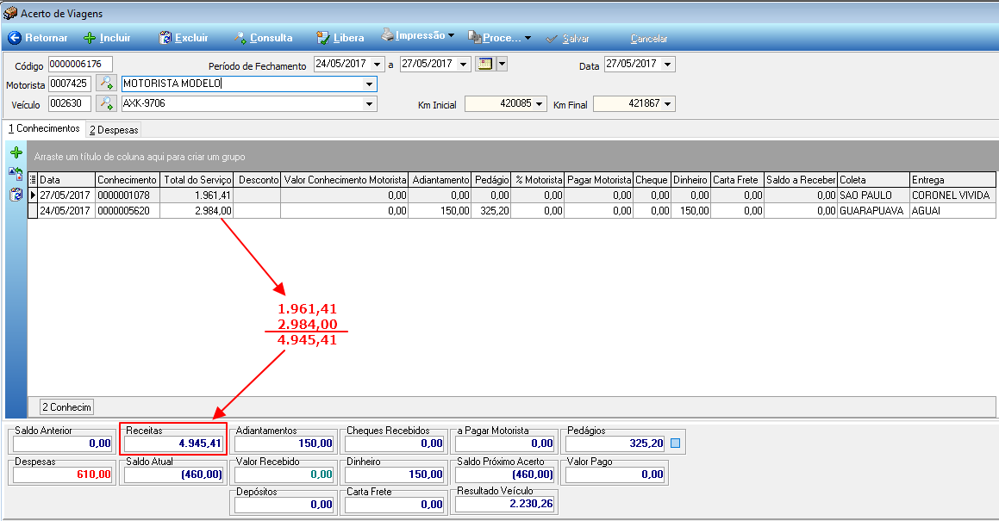The height and width of the screenshot is (521, 999).
Task: Click green plus add row icon in grid sidebar
Action: click(16, 152)
